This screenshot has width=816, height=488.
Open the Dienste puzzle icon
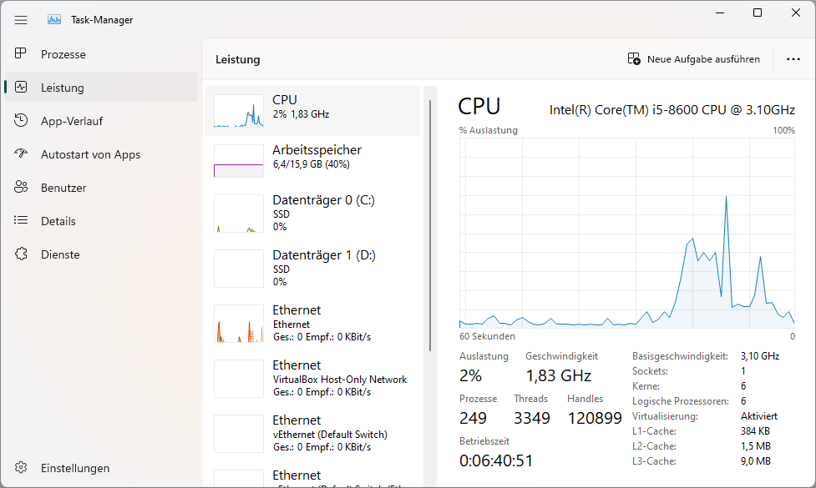click(x=22, y=254)
